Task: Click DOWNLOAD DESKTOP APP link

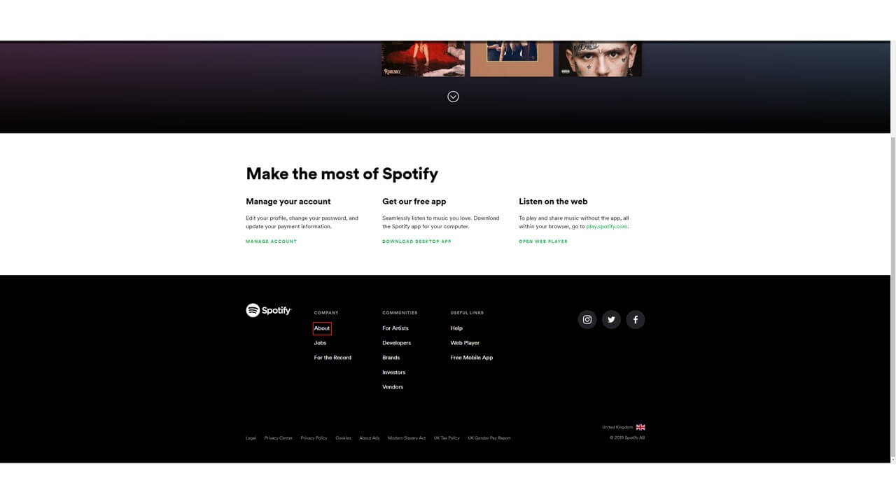Action: (416, 241)
